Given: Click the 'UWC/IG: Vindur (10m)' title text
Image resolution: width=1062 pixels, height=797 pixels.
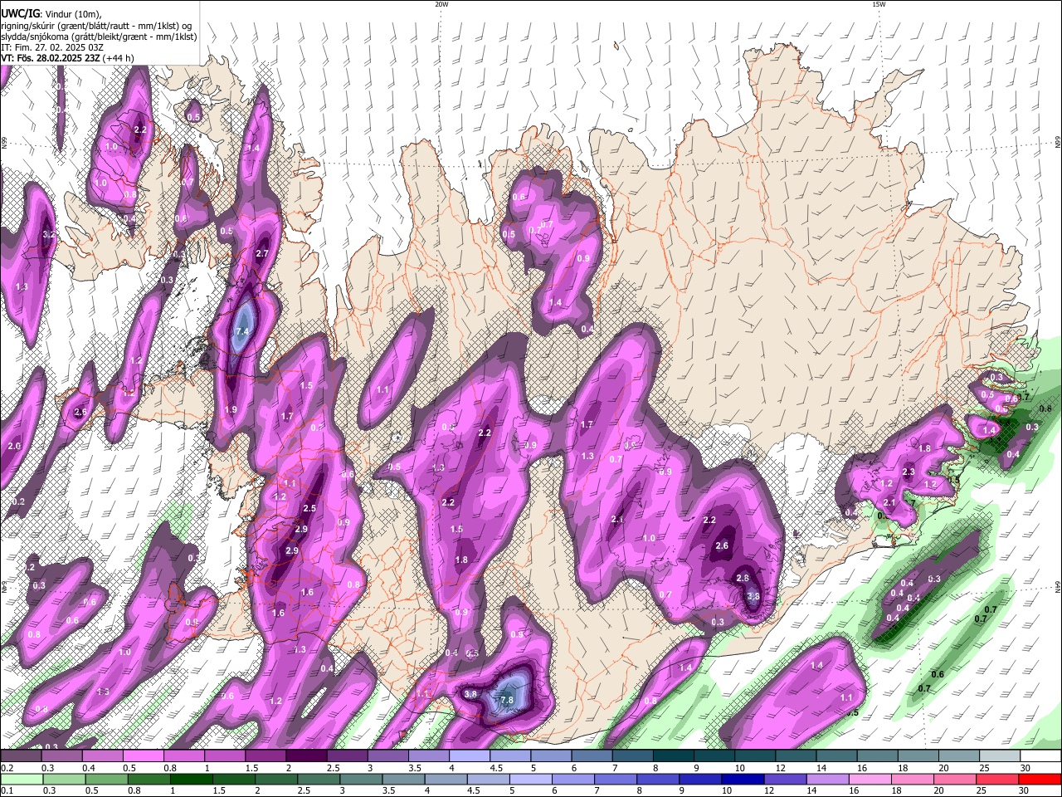Looking at the screenshot, I should point(50,13).
